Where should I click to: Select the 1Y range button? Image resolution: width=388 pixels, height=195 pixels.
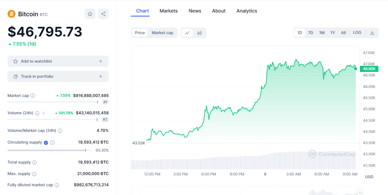pyautogui.click(x=333, y=33)
